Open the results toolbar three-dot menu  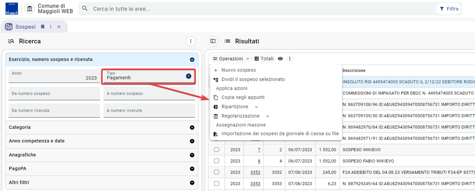pyautogui.click(x=290, y=58)
